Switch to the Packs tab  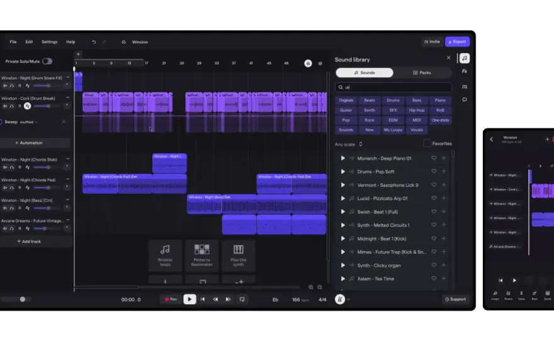click(422, 72)
